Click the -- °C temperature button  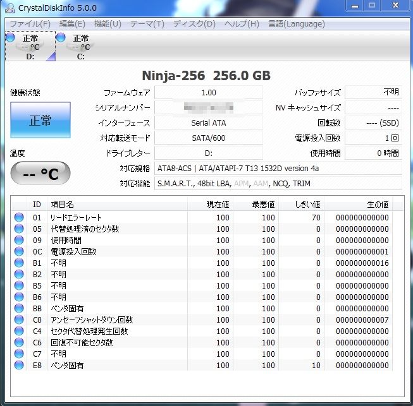click(x=40, y=173)
